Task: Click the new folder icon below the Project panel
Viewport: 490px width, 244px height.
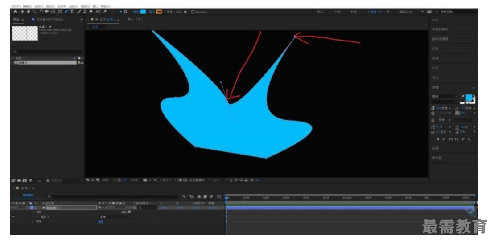Action: point(19,180)
